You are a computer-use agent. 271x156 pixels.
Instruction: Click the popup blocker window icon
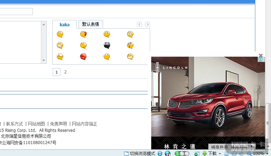pos(197,154)
